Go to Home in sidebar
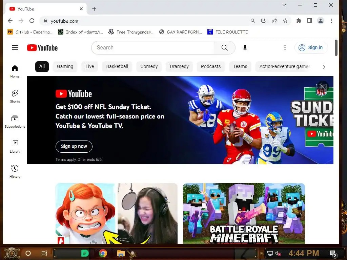The height and width of the screenshot is (260, 347). (15, 71)
